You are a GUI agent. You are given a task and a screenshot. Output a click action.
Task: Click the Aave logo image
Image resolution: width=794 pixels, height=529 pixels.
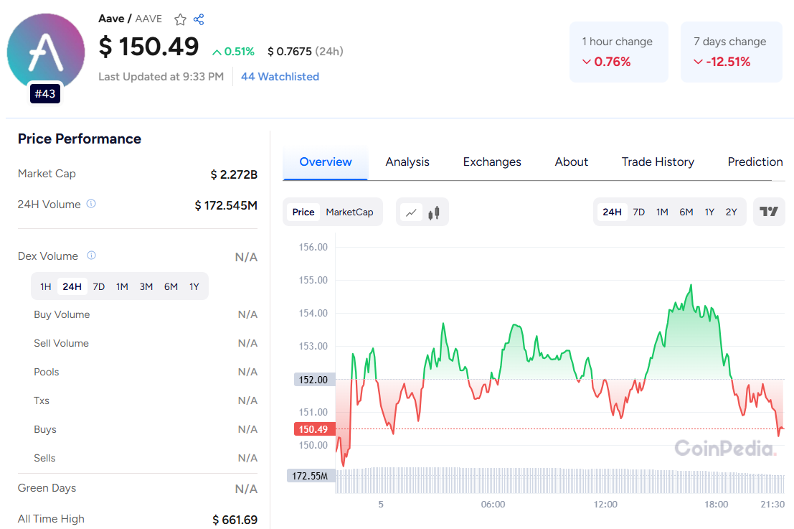tap(46, 52)
